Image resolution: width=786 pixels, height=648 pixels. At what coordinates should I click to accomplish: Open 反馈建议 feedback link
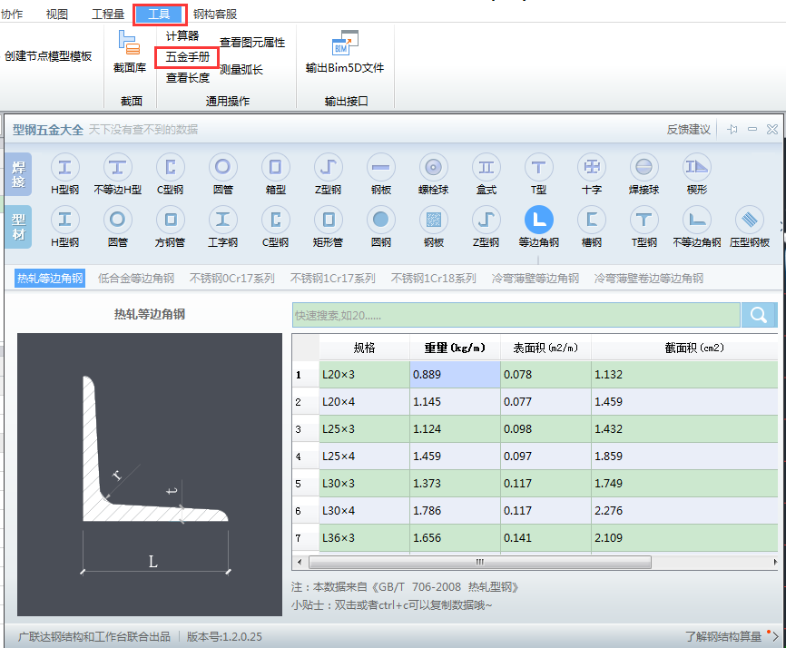click(688, 129)
